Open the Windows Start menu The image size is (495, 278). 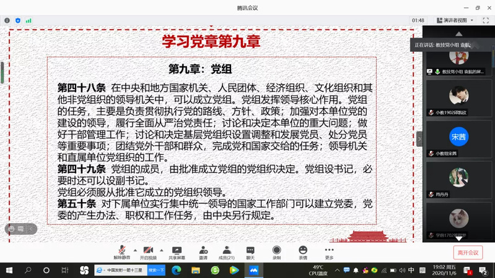pos(9,271)
